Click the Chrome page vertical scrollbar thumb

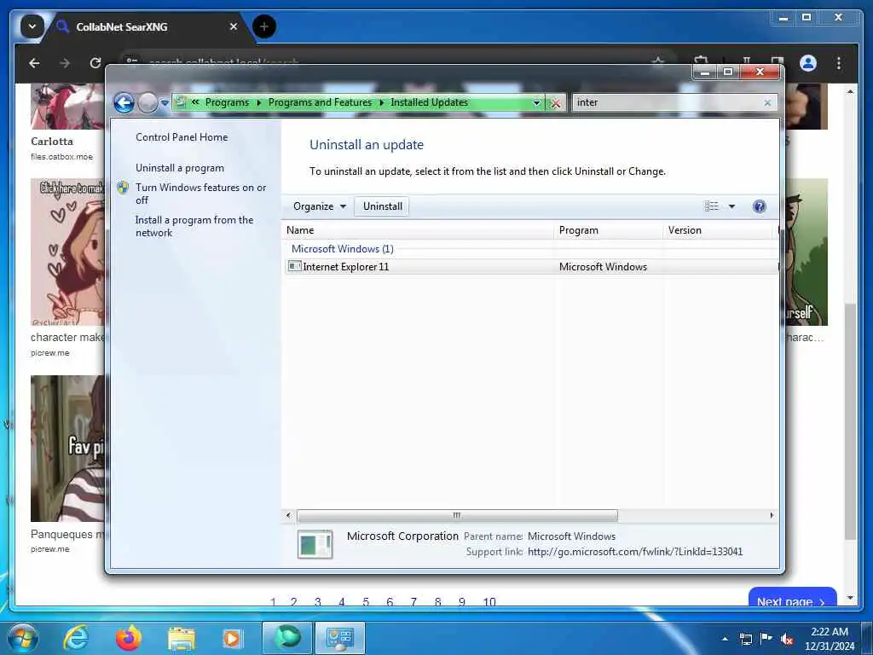point(850,421)
